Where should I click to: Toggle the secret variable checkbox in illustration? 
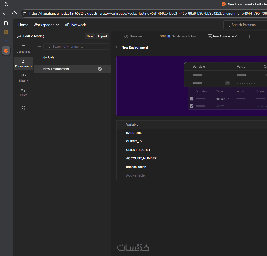(192, 106)
